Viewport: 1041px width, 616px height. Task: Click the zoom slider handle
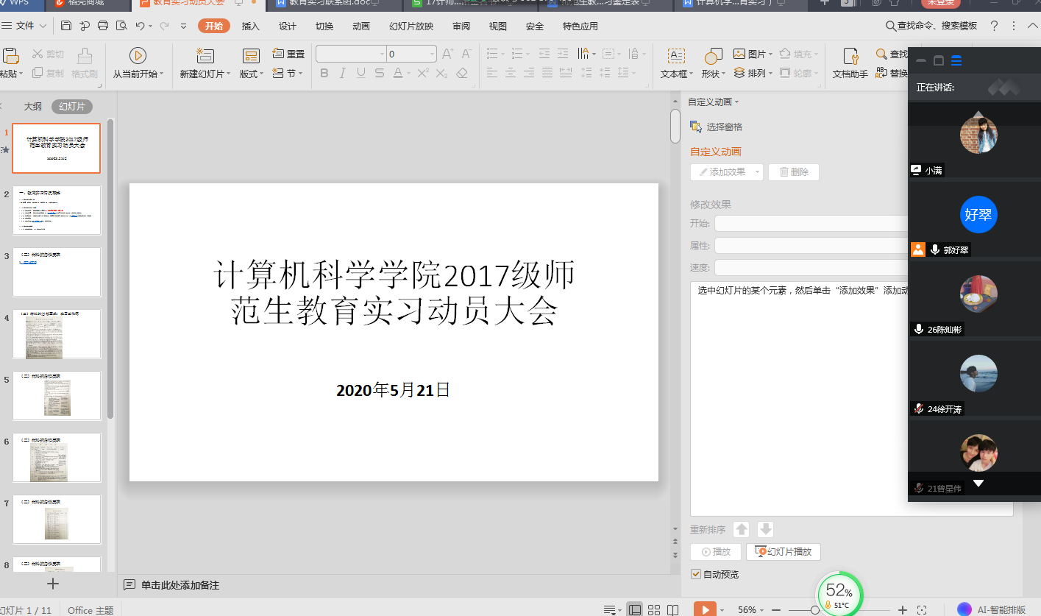[815, 609]
